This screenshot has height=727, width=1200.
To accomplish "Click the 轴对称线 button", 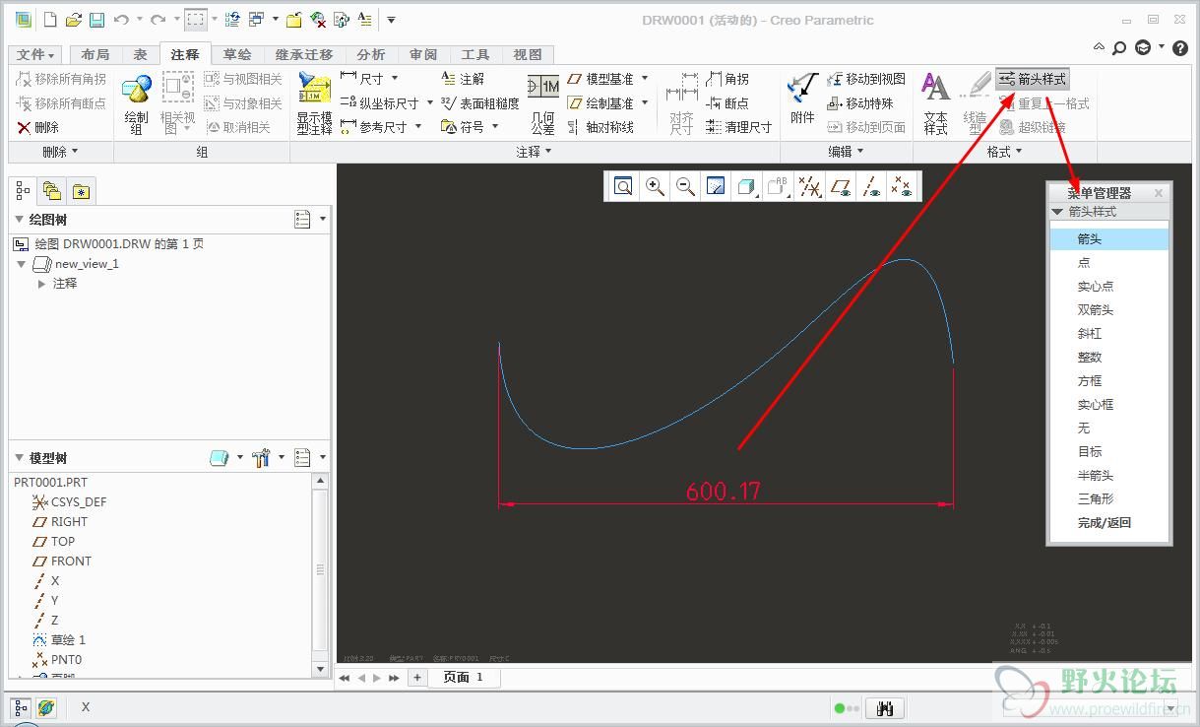I will pyautogui.click(x=600, y=127).
